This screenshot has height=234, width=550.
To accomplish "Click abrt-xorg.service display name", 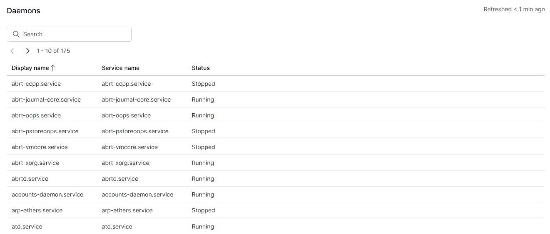I will (x=35, y=163).
